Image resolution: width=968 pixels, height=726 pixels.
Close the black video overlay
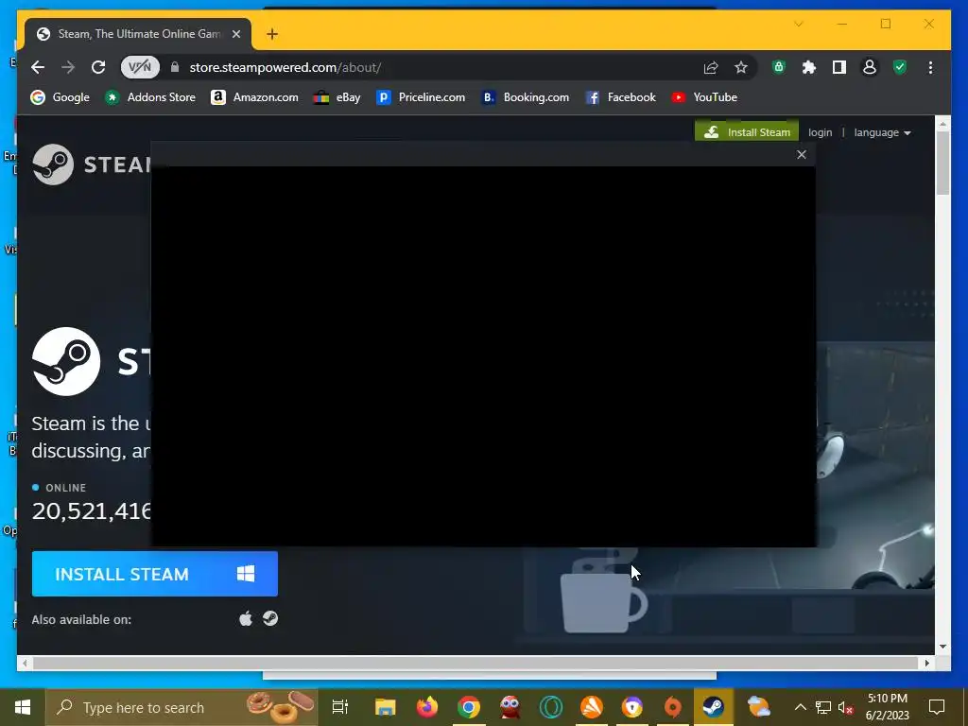coord(802,154)
